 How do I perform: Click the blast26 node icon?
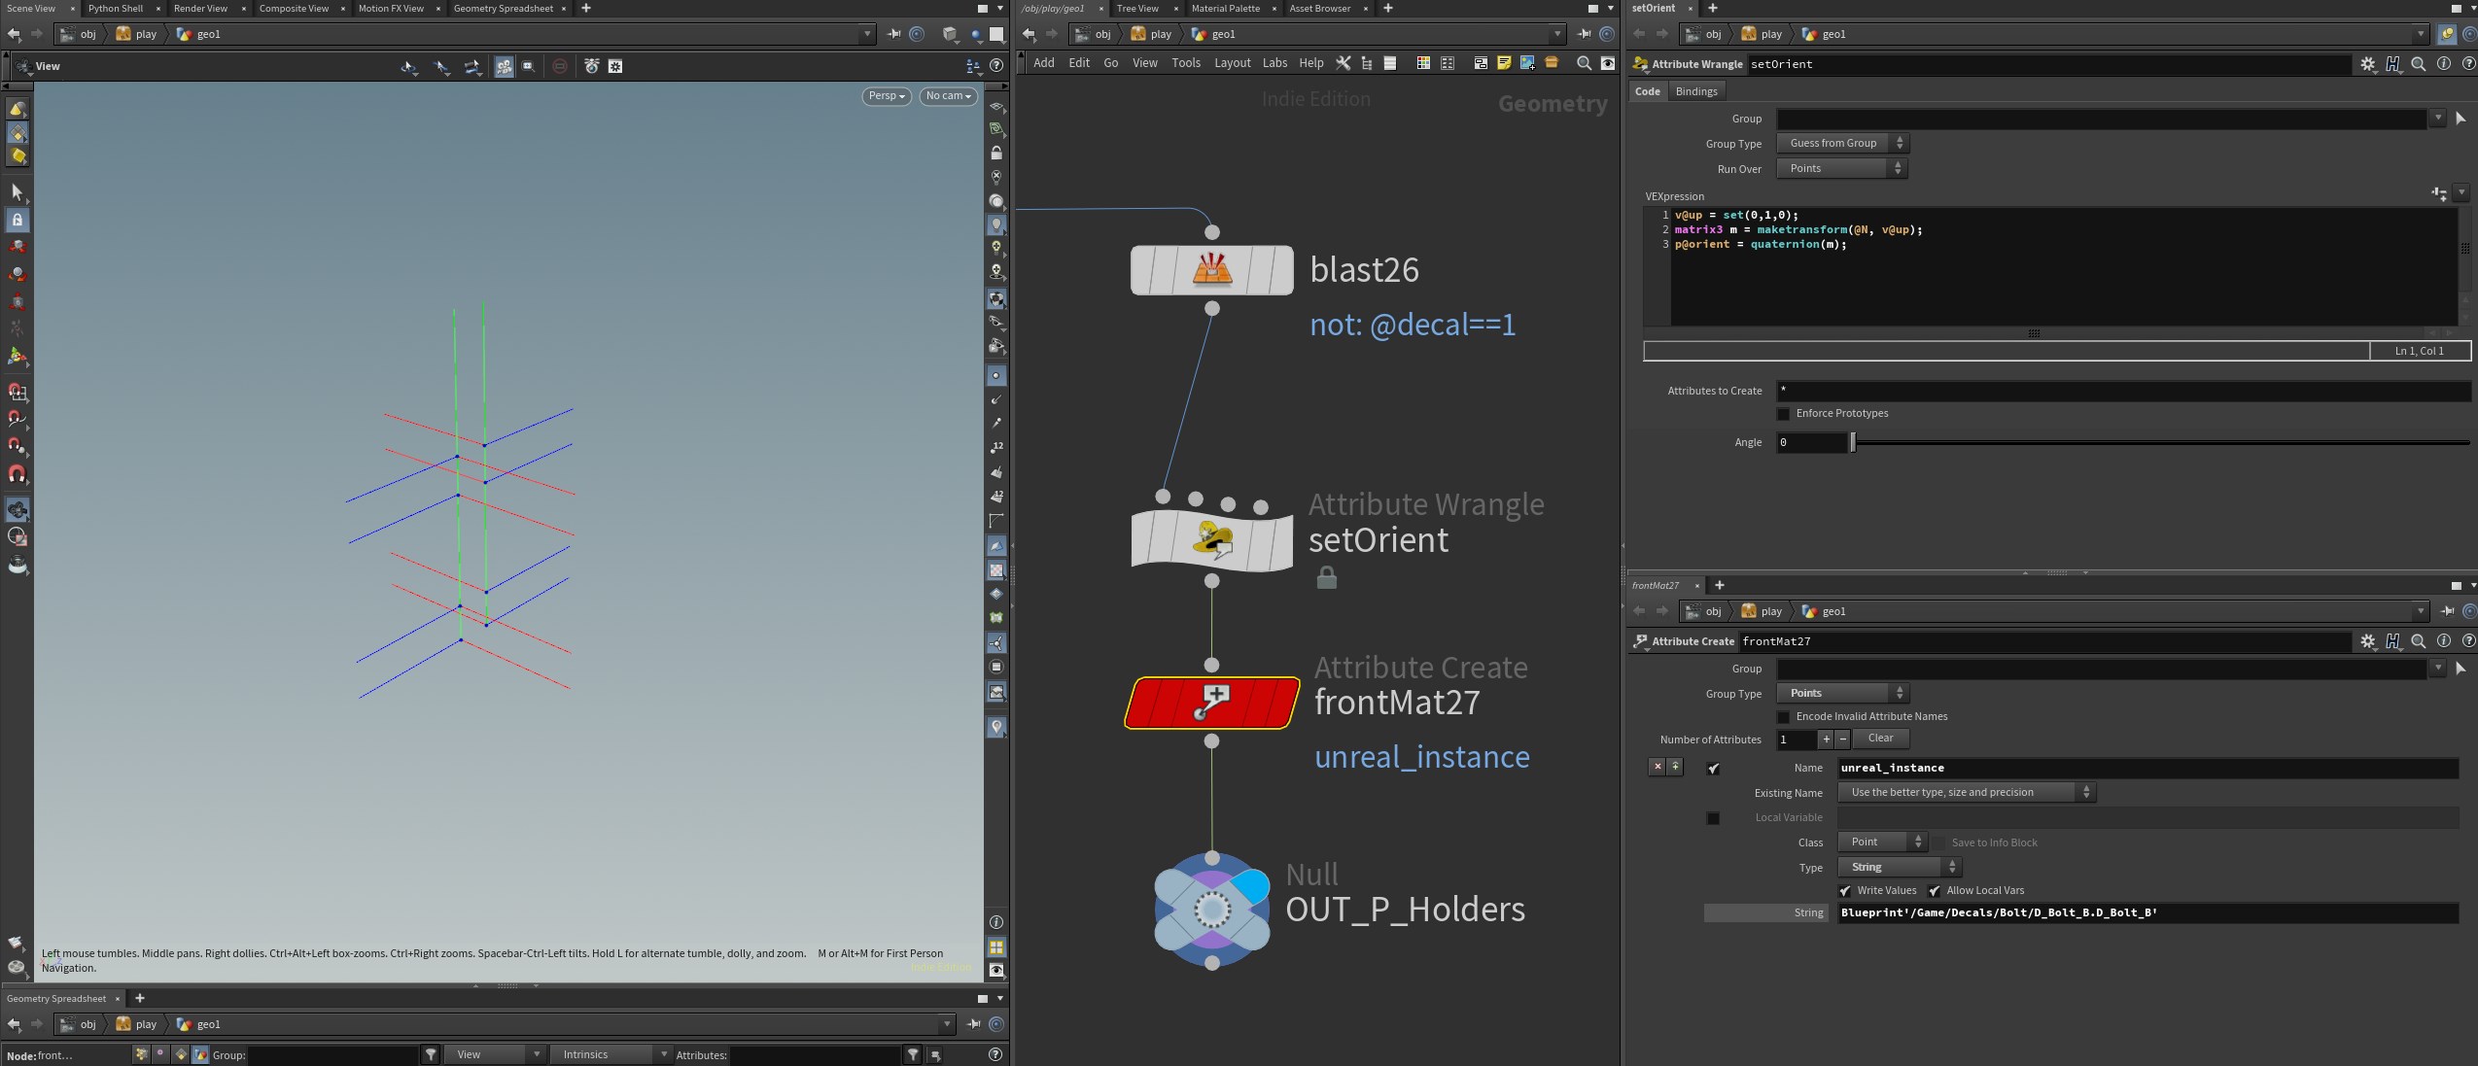pyautogui.click(x=1211, y=270)
